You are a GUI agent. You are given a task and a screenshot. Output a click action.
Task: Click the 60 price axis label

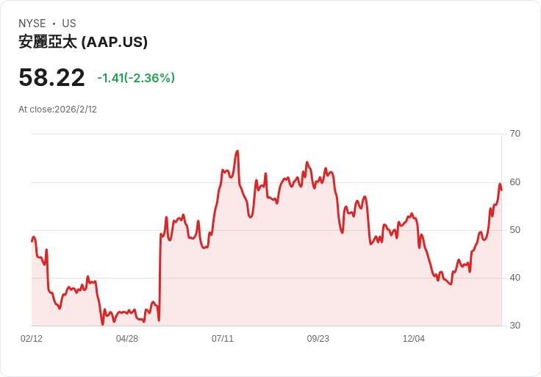515,182
